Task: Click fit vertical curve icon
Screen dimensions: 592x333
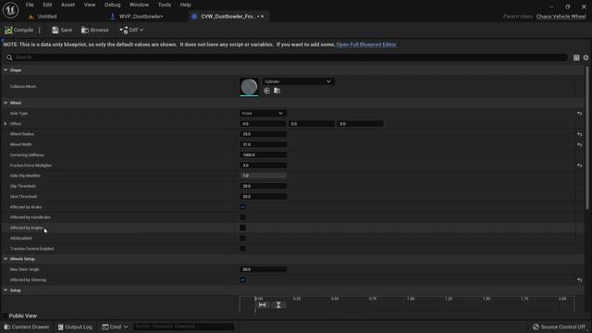Action: click(x=278, y=304)
